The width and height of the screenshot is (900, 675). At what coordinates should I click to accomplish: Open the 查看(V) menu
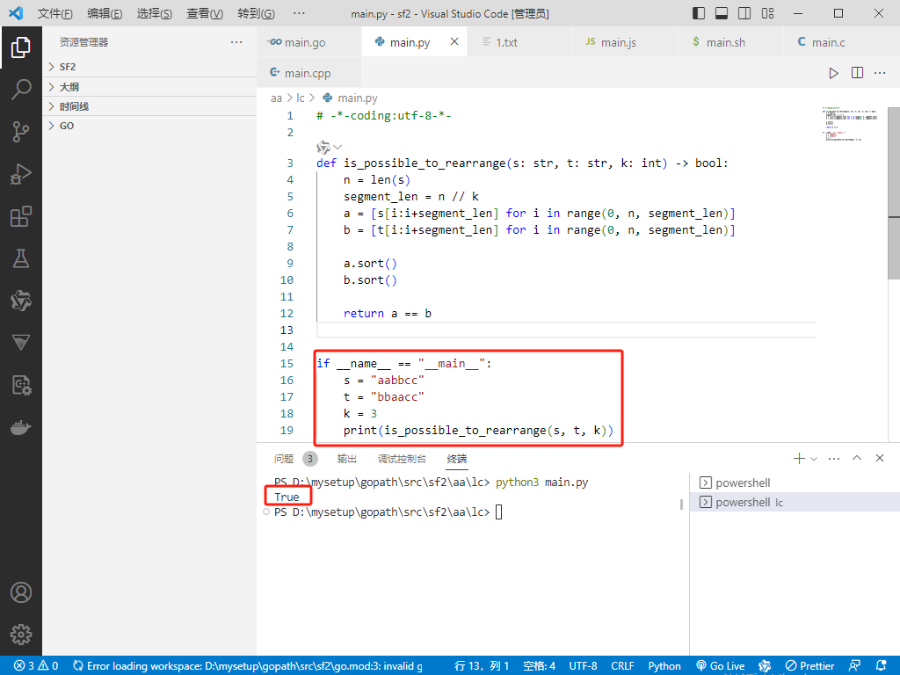[x=204, y=13]
